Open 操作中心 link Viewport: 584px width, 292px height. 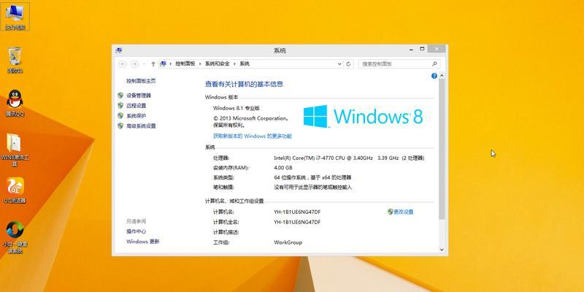(136, 231)
